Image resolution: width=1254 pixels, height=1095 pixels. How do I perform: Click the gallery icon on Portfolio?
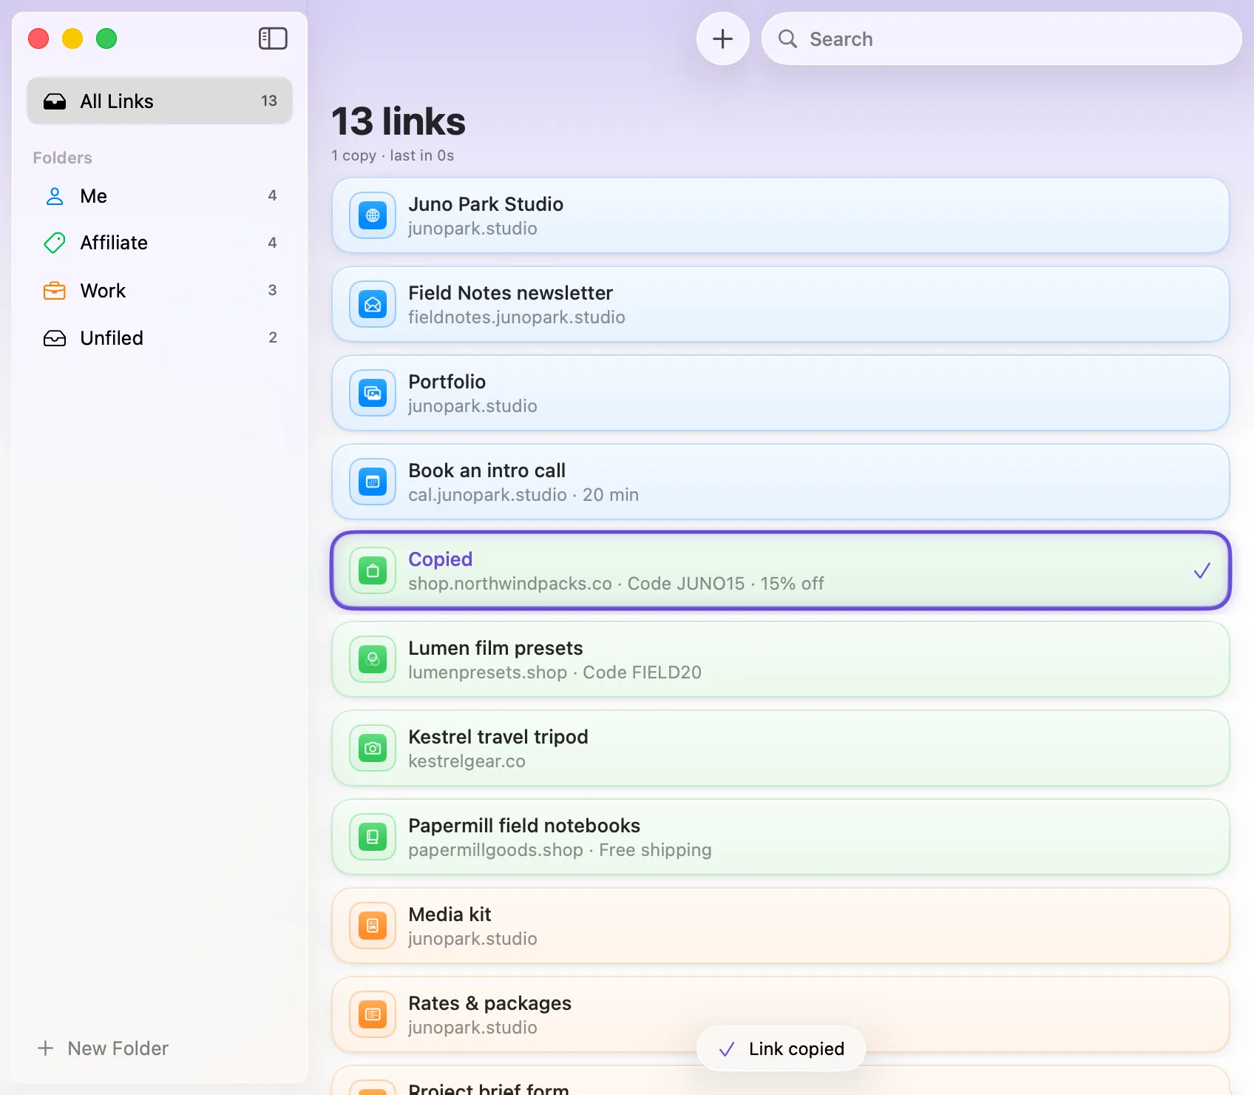[x=373, y=393]
